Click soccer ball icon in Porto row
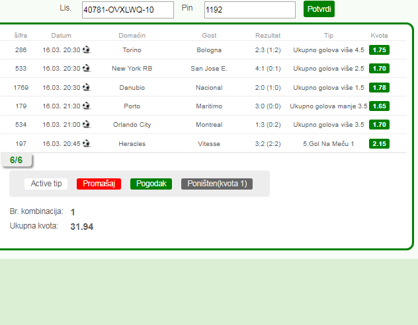Image resolution: width=418 pixels, height=325 pixels. click(86, 106)
